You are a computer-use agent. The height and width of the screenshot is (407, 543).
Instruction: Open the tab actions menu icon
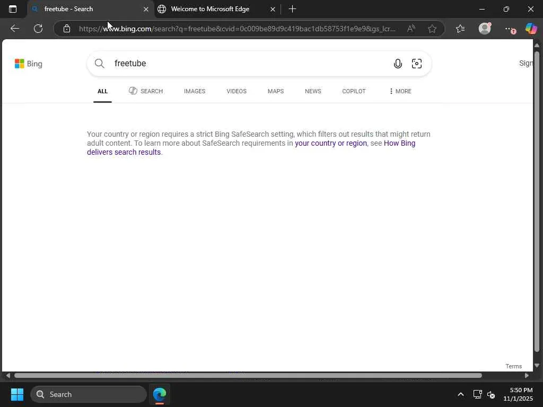(x=13, y=9)
